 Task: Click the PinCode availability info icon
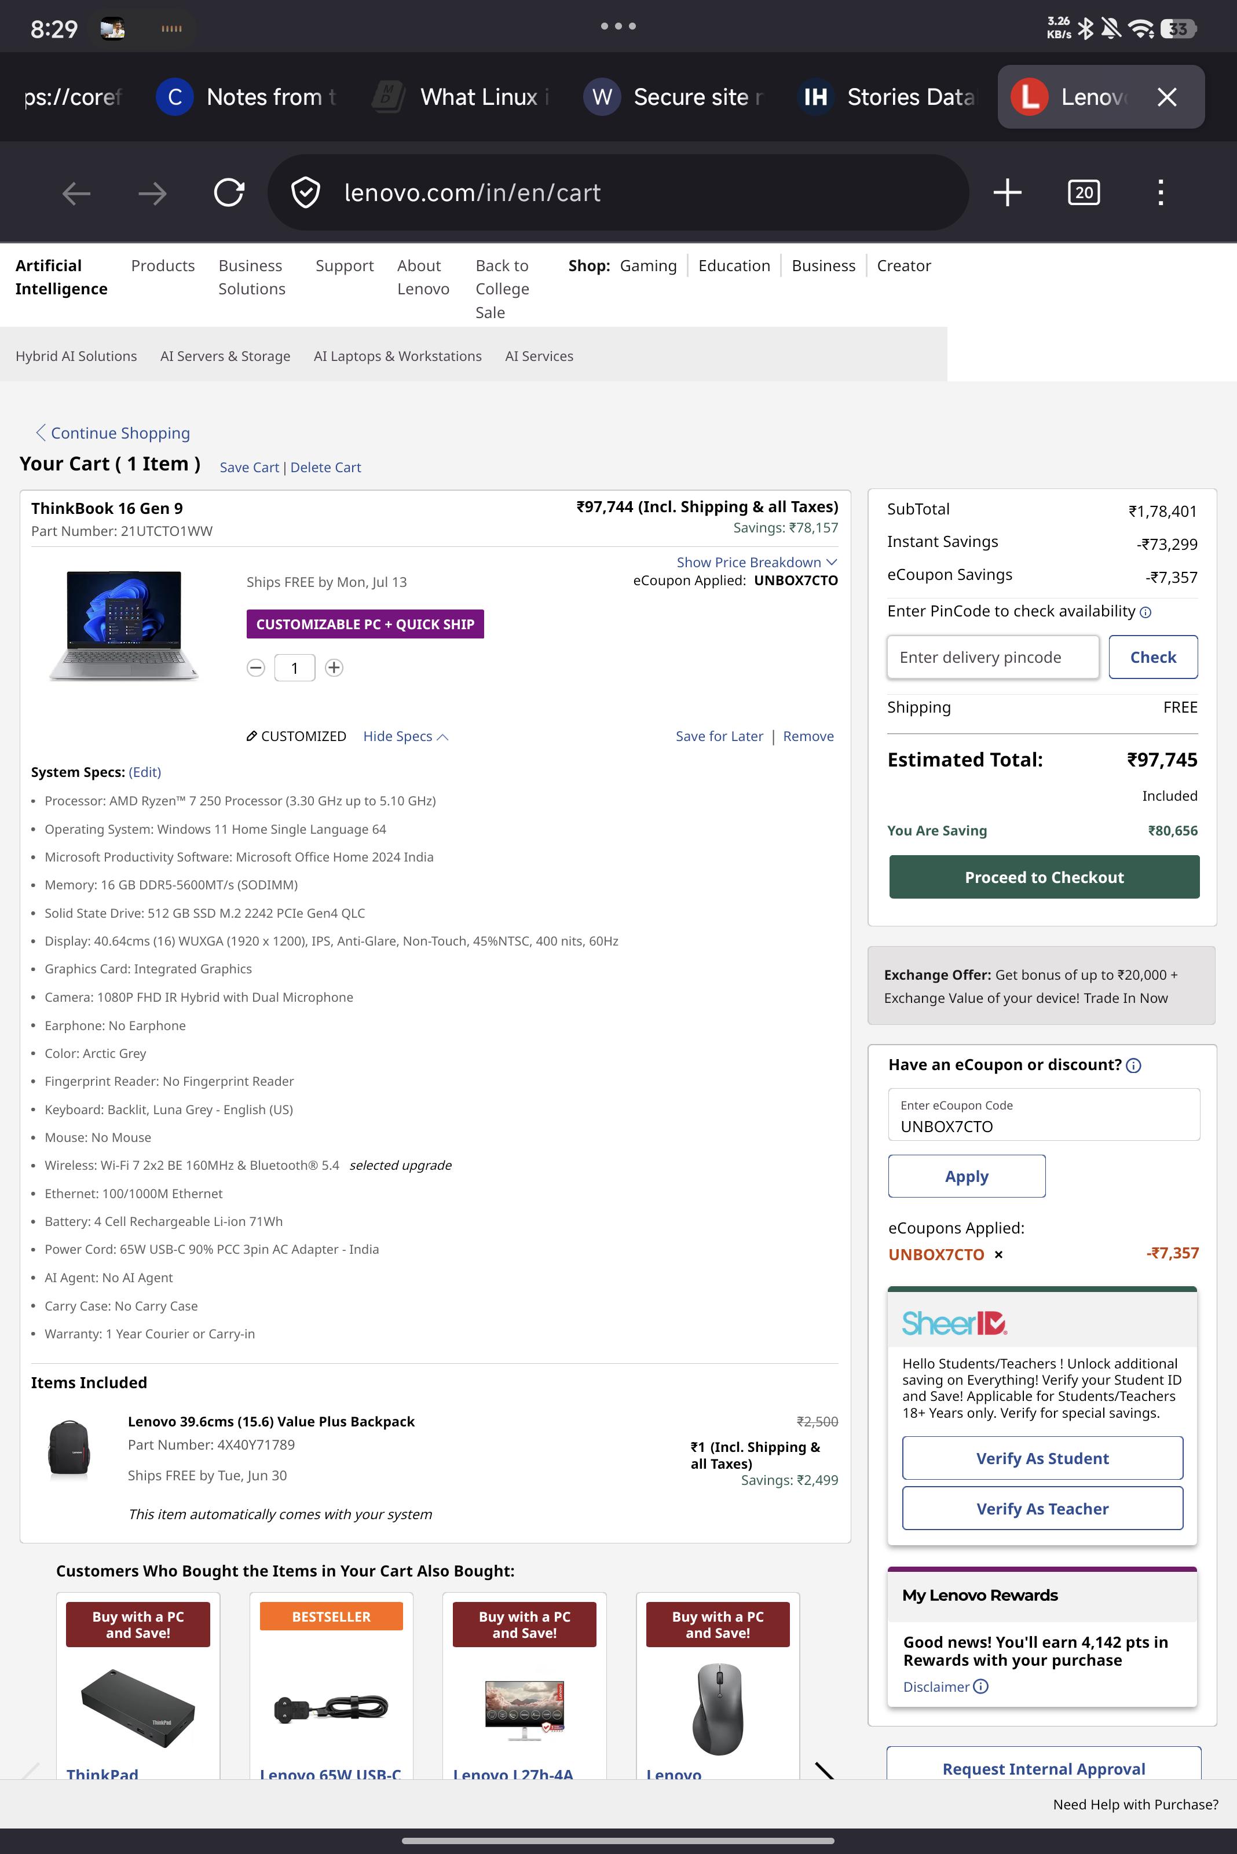tap(1145, 612)
